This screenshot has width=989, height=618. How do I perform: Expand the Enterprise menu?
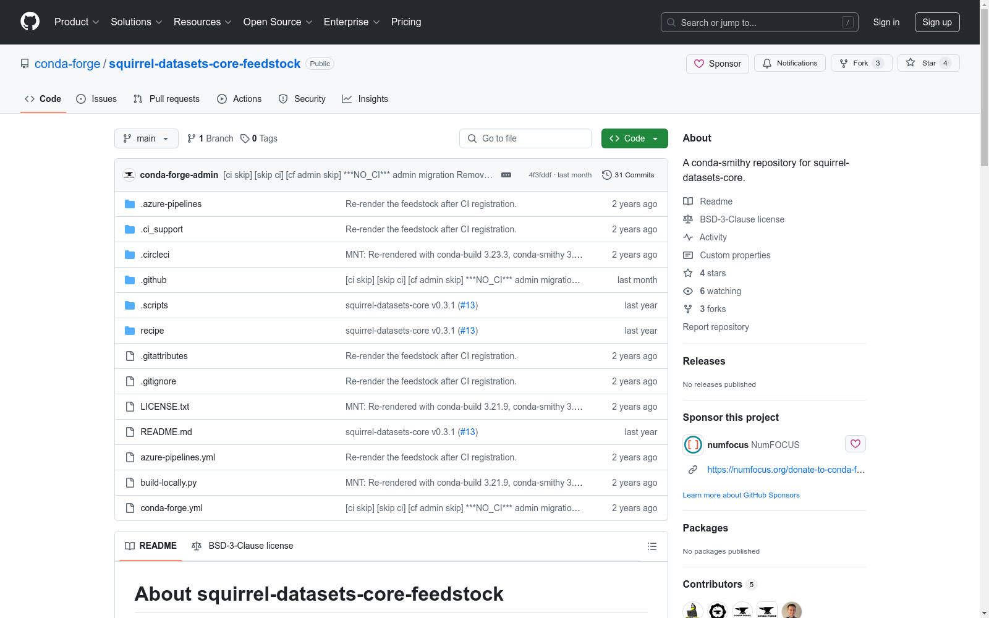tap(352, 22)
